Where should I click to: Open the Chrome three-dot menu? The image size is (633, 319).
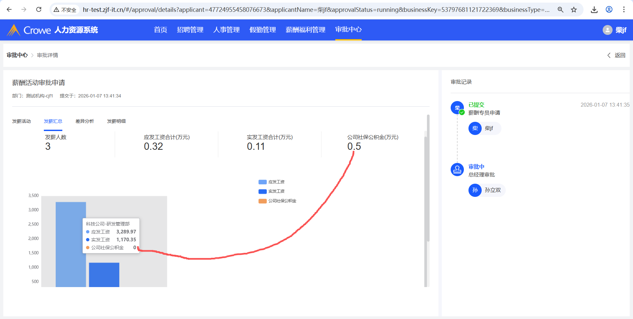(623, 10)
